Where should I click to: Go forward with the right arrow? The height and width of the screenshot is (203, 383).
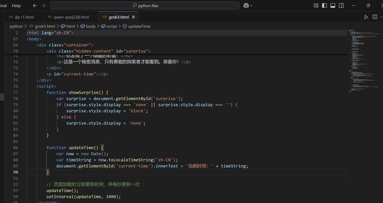[x=44, y=6]
